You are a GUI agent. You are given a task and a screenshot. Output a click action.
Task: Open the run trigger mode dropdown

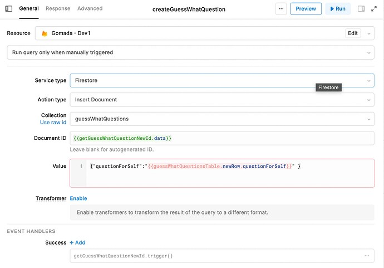click(190, 52)
